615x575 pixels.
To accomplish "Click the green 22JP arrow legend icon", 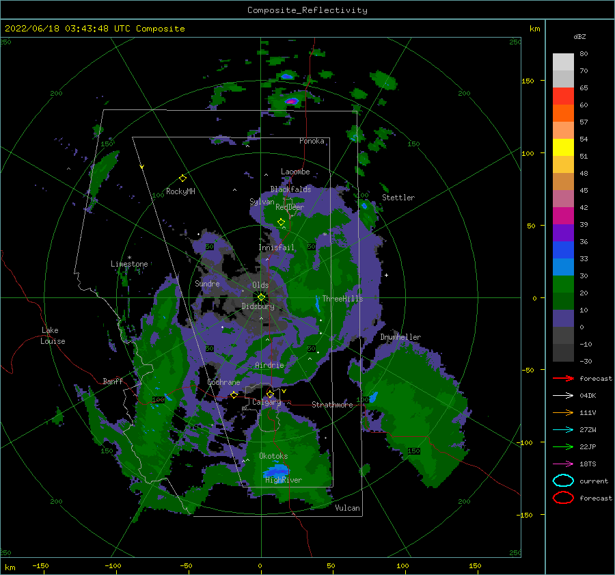I will tap(563, 446).
